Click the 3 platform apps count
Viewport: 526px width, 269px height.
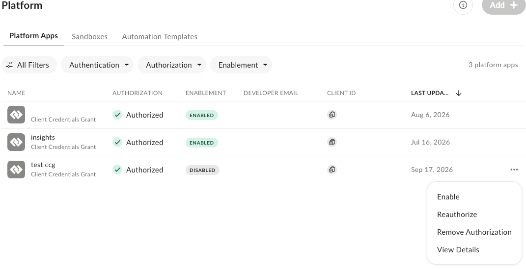(x=493, y=65)
